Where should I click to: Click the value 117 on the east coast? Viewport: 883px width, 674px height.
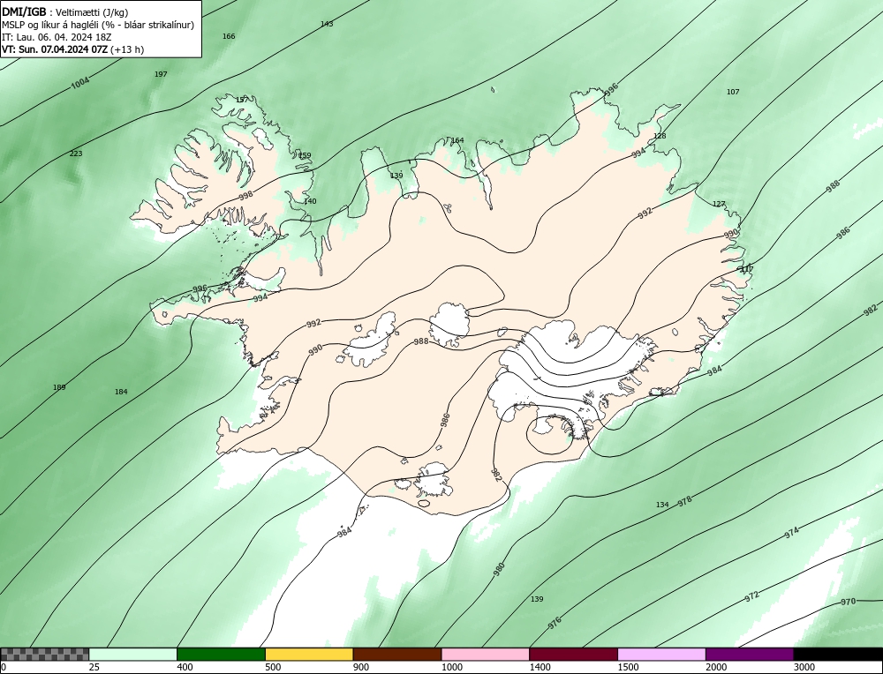point(747,269)
